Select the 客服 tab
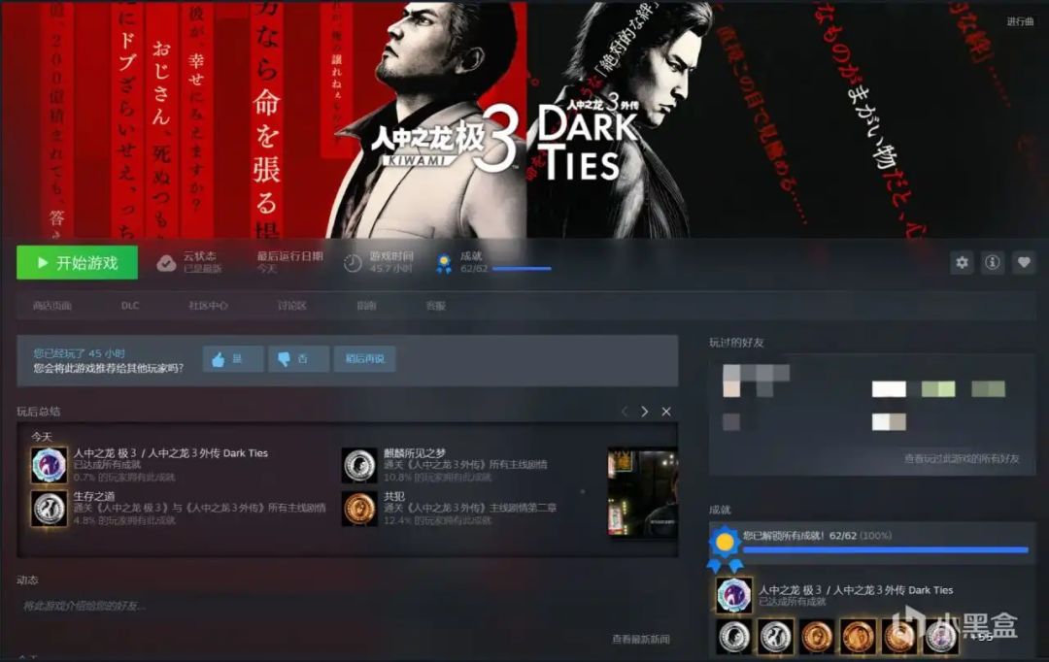This screenshot has height=662, width=1049. [x=435, y=306]
